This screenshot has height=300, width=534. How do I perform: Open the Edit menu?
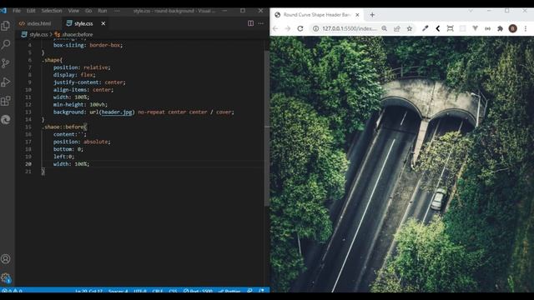click(x=31, y=11)
